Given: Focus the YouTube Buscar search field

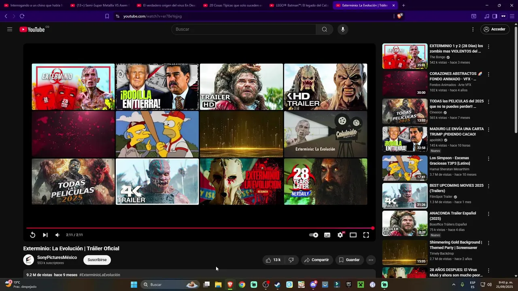Looking at the screenshot, I should (x=244, y=29).
